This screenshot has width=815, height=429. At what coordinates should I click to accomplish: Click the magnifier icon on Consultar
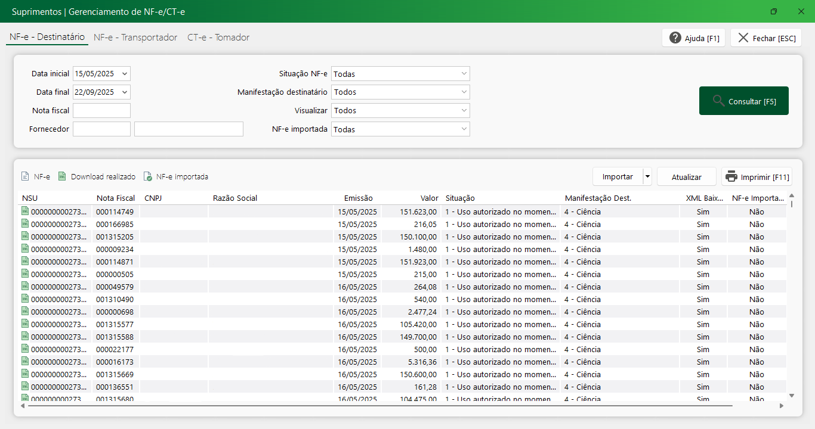718,101
